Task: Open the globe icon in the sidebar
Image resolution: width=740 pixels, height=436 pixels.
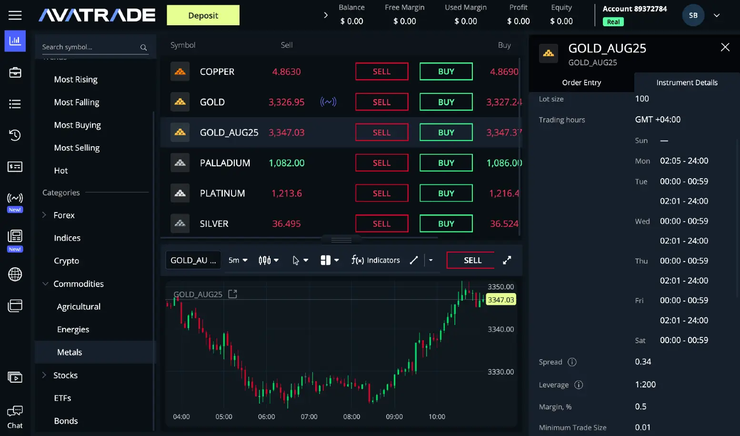Action: tap(15, 274)
